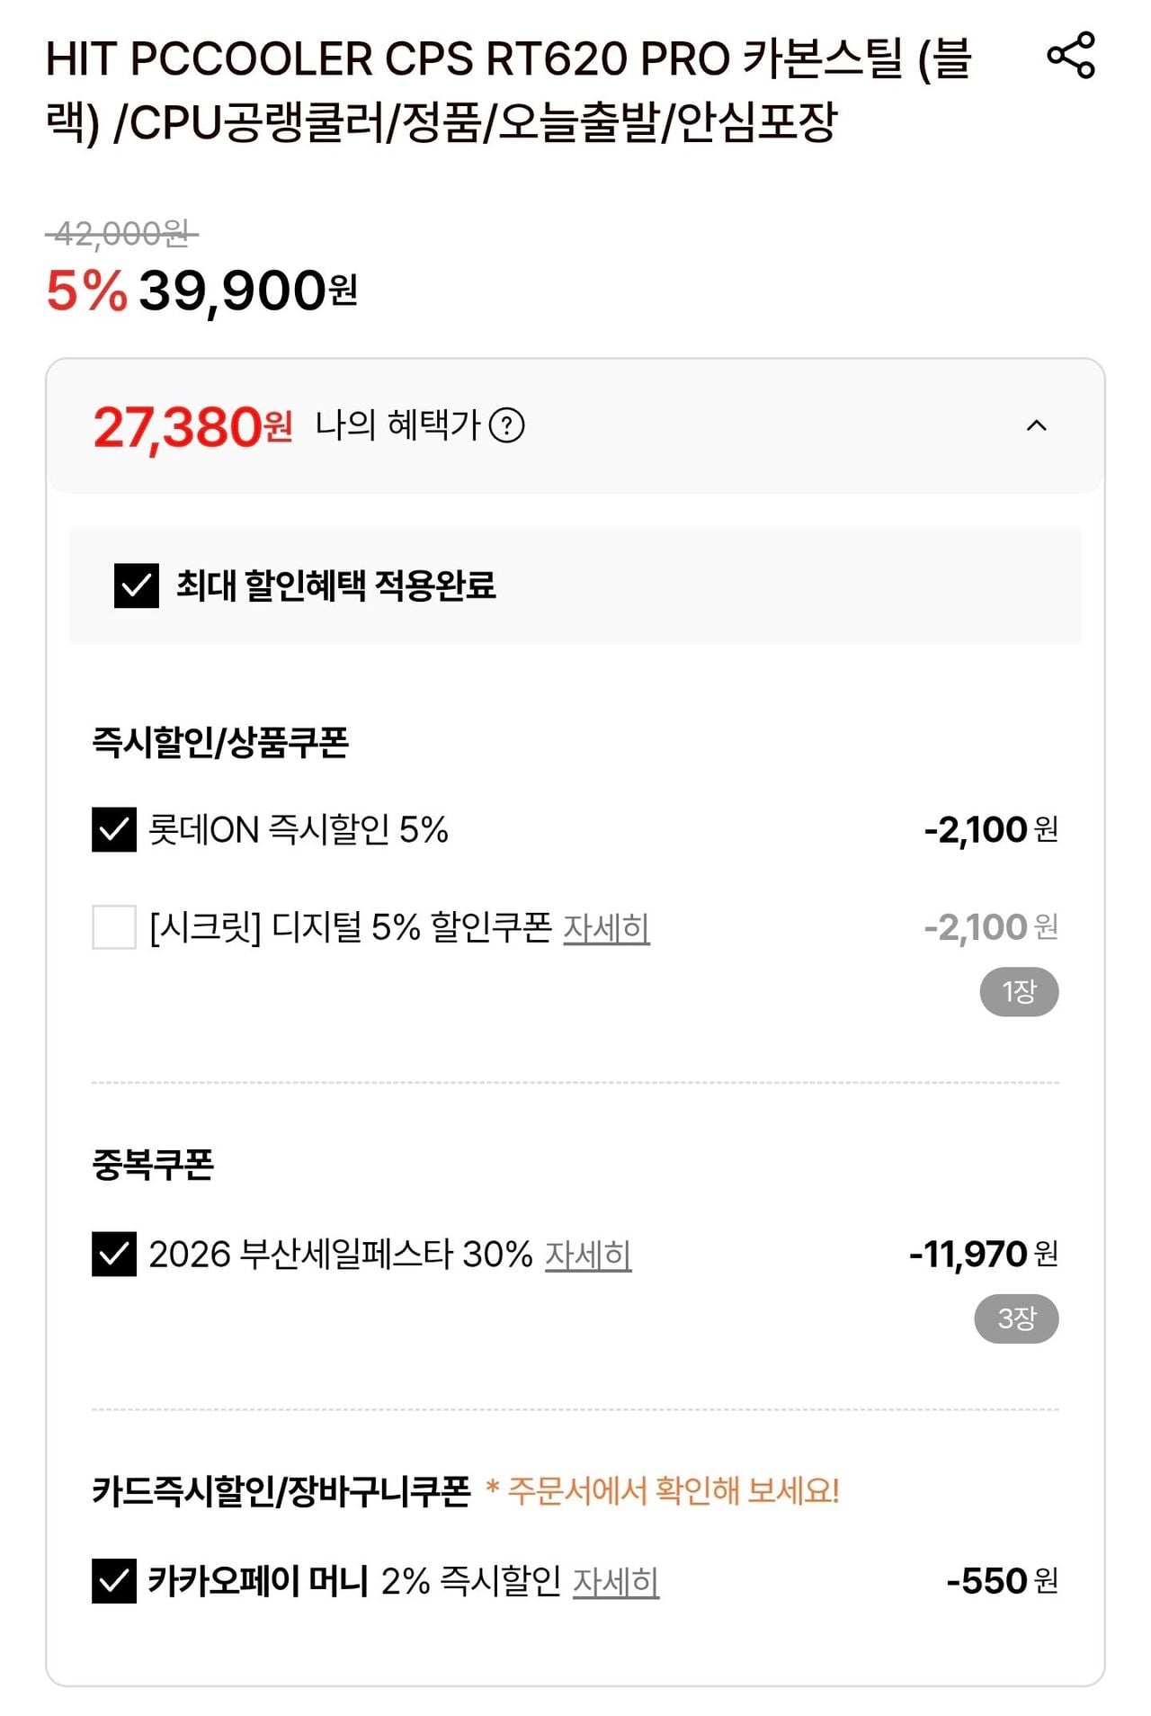Click the 27,380원 benefit price

point(192,427)
